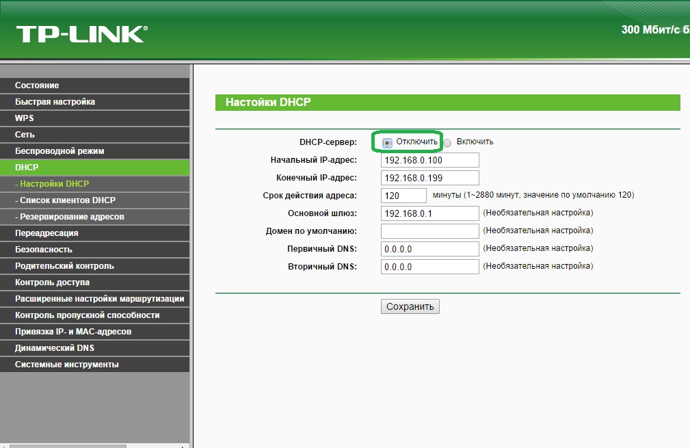This screenshot has width=690, height=448.
Task: Open Быстрая настройка in the sidebar
Action: (55, 102)
